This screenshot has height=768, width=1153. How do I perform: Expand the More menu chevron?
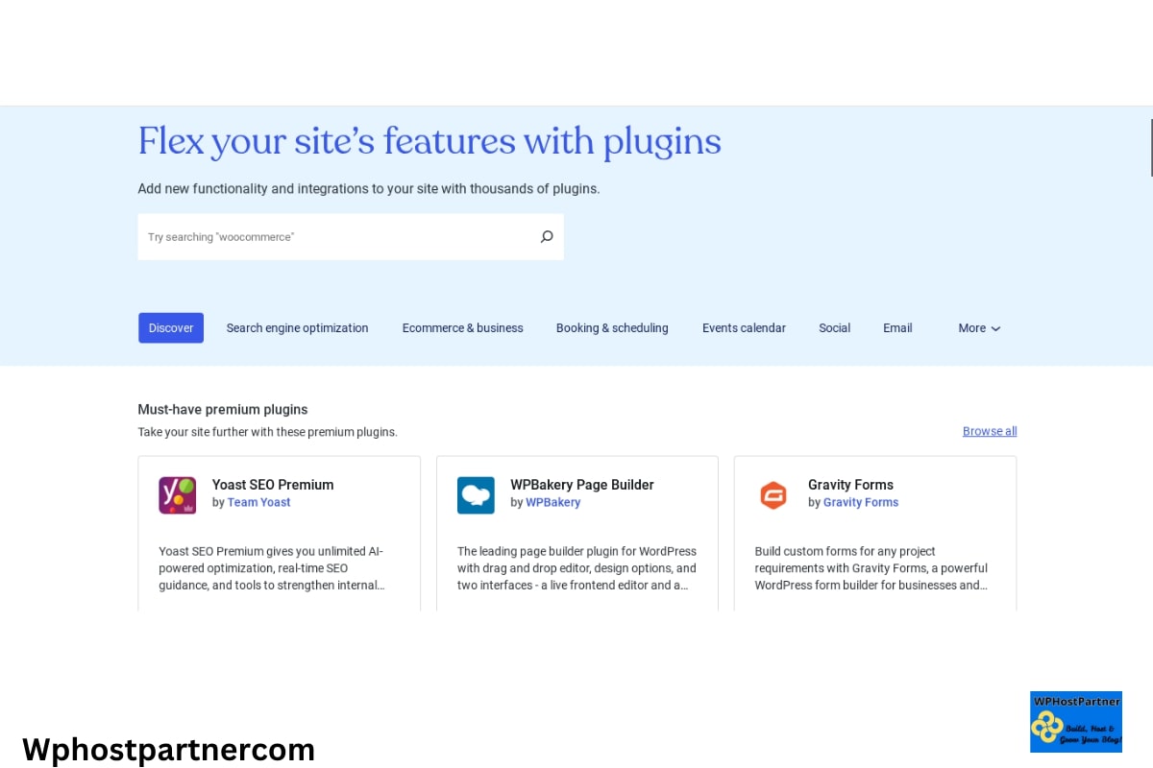coord(995,328)
